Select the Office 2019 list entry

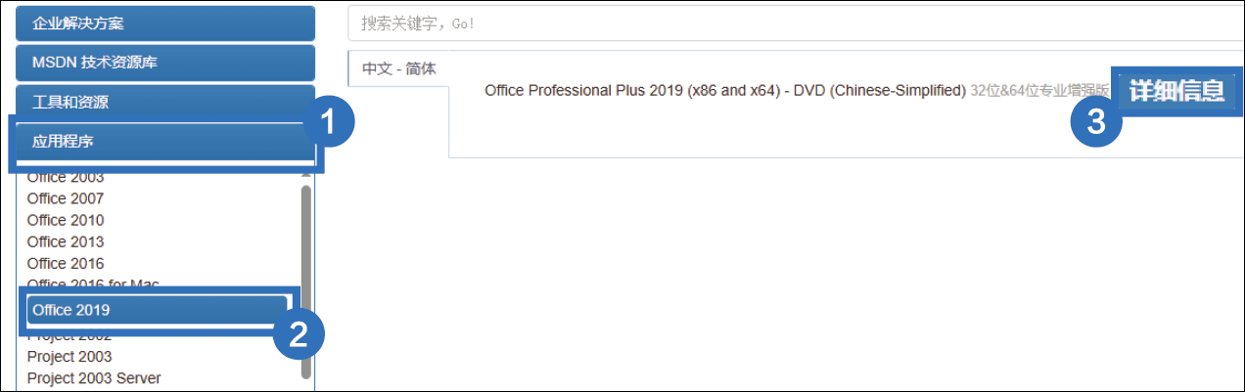[71, 310]
